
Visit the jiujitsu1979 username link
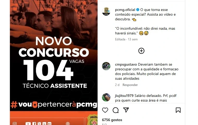point(124,96)
